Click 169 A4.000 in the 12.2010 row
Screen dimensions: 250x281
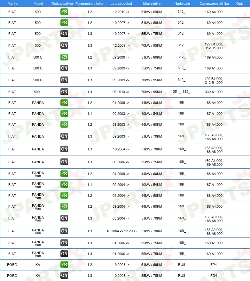pyautogui.click(x=214, y=12)
